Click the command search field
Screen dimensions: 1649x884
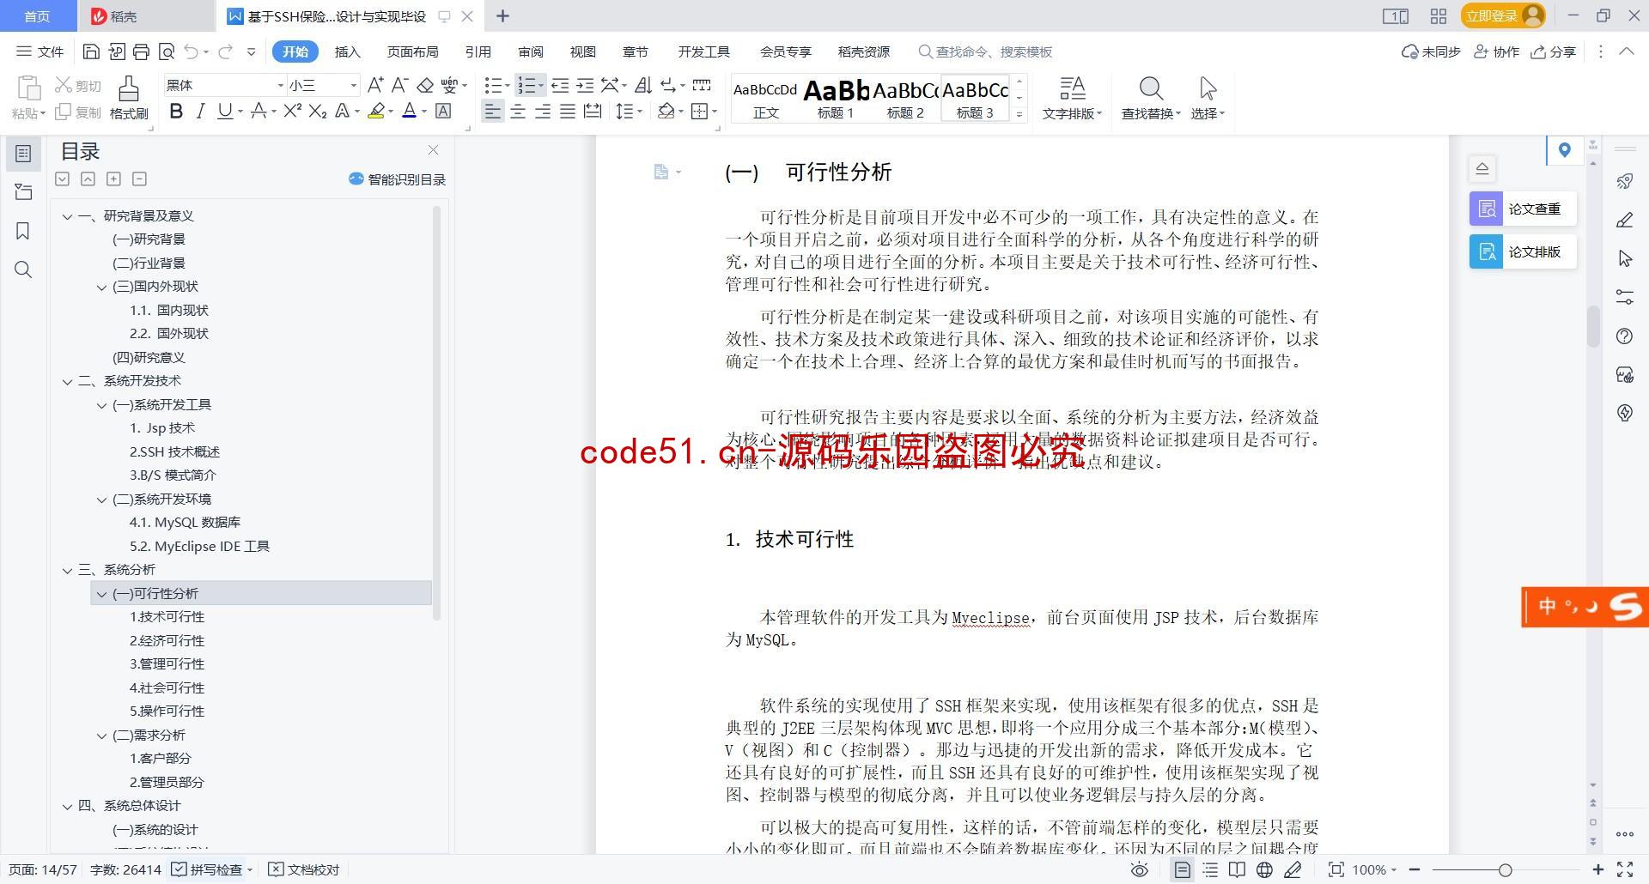click(988, 51)
